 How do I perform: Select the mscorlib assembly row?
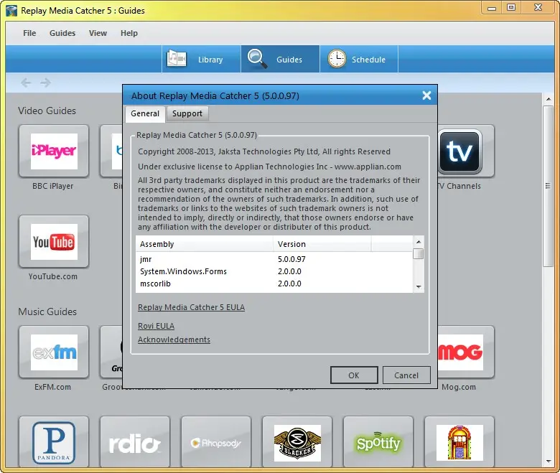coord(274,284)
